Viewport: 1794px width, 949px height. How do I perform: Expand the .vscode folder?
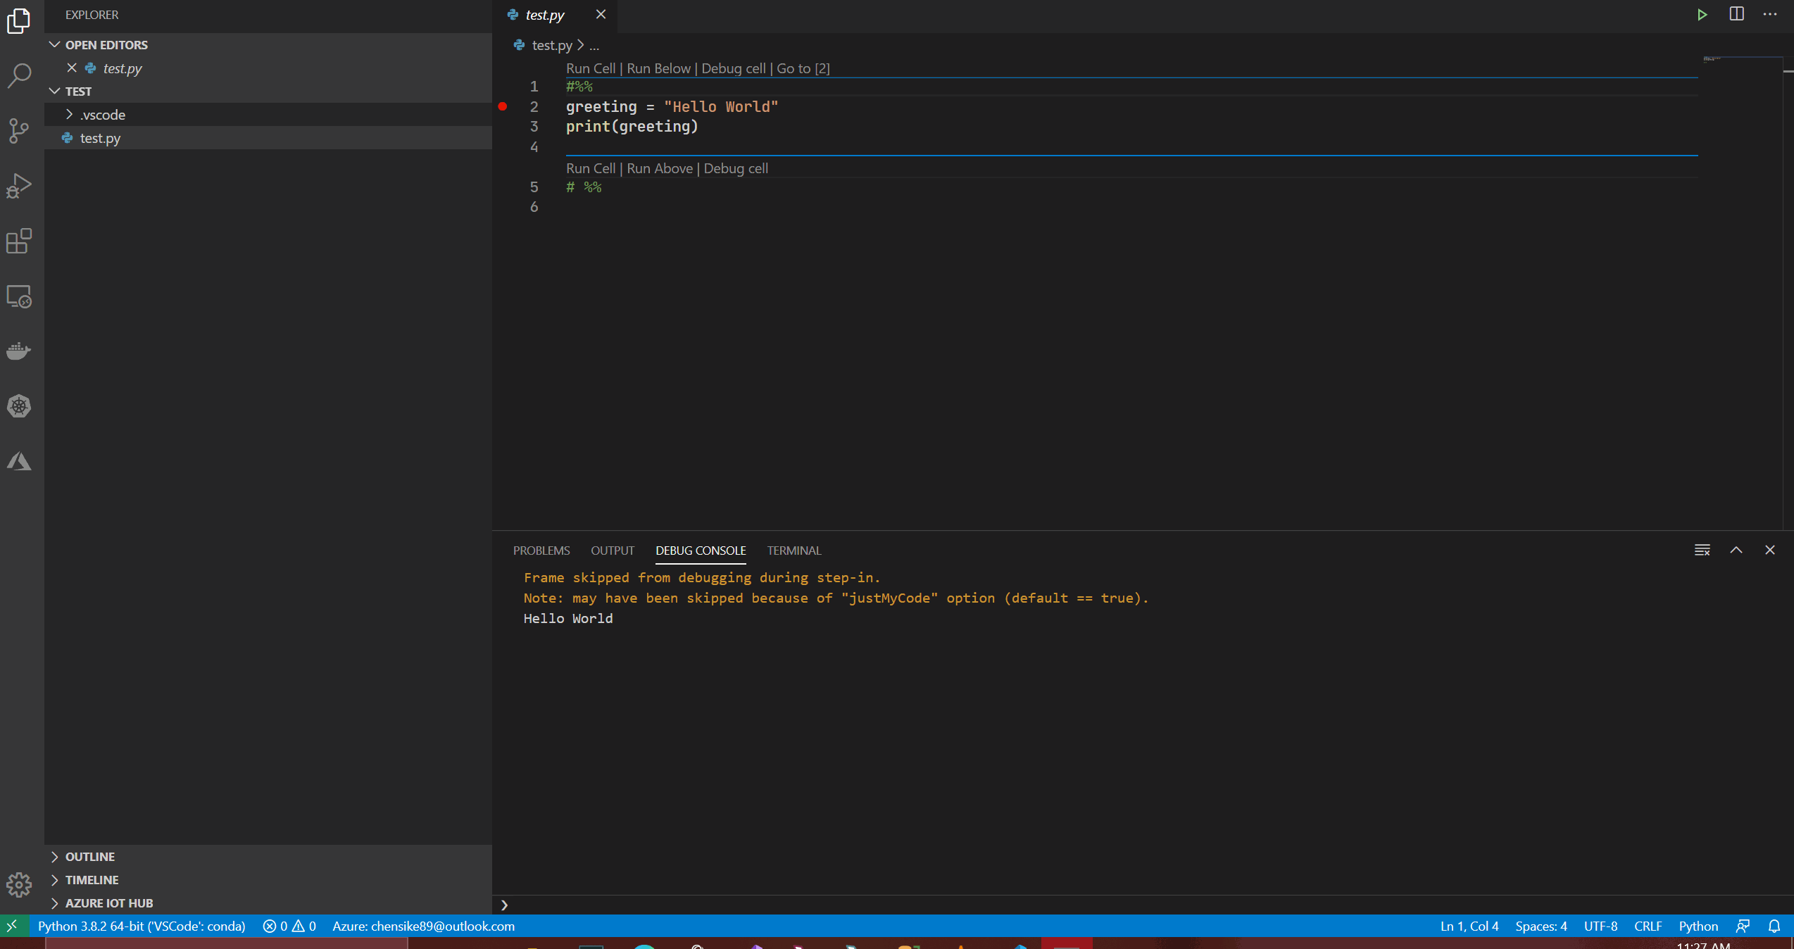click(103, 115)
